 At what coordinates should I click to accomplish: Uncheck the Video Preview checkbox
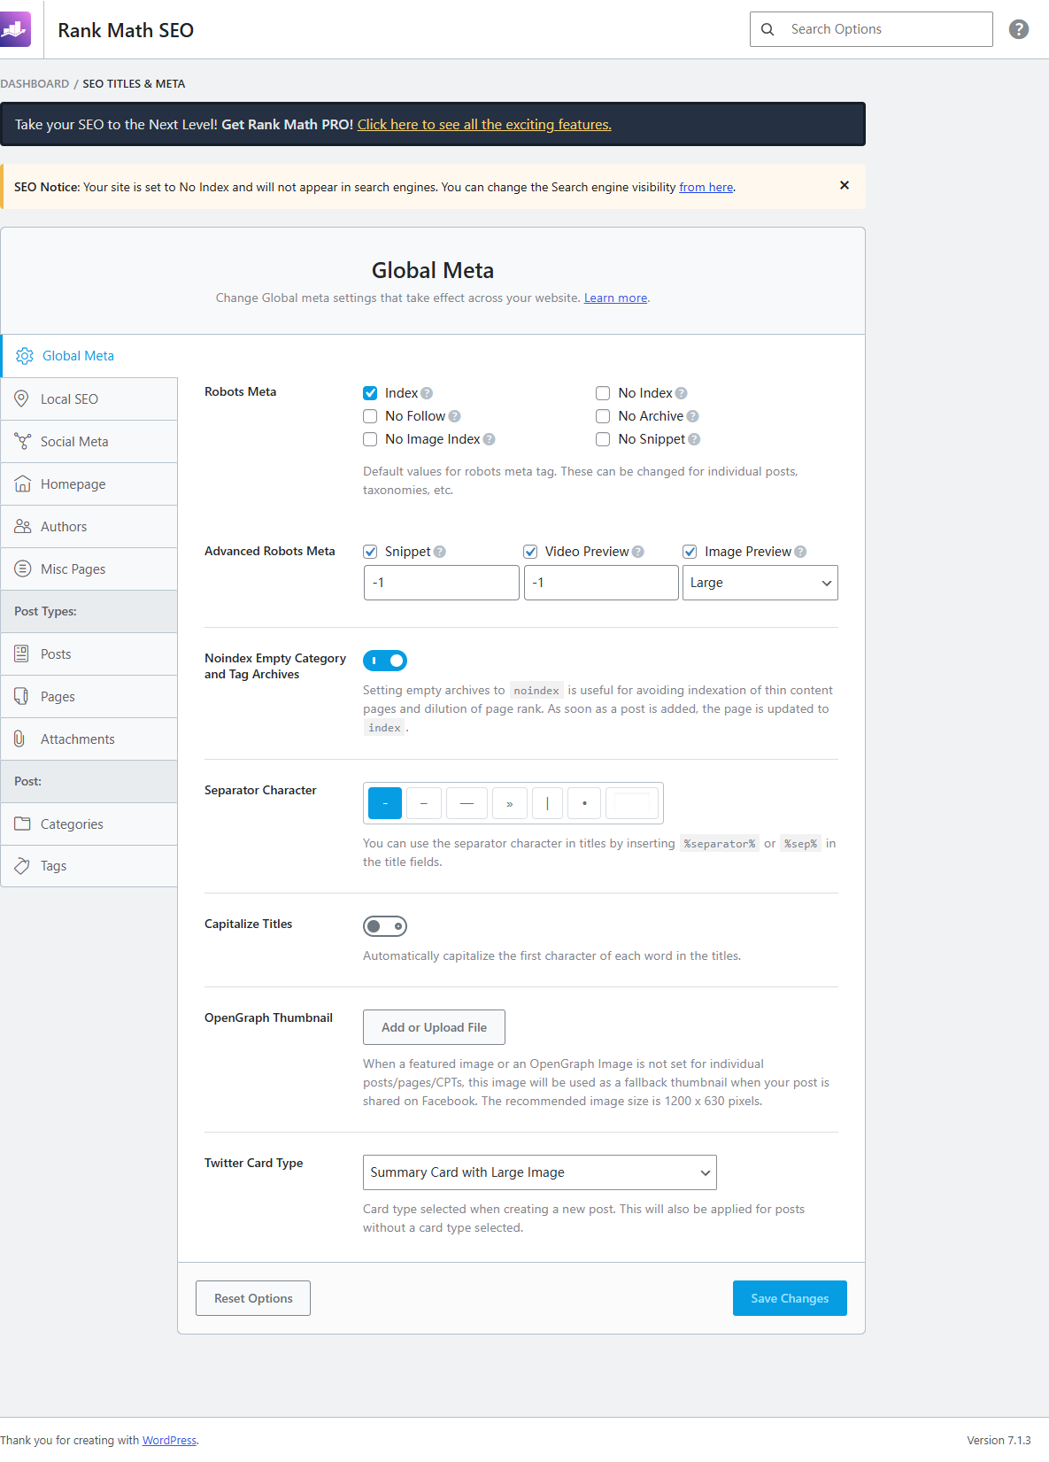(x=530, y=552)
